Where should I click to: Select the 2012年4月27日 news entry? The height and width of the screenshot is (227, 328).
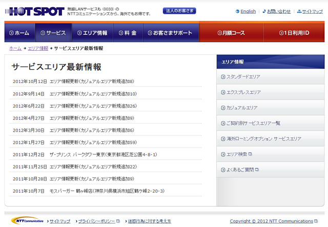click(106, 118)
